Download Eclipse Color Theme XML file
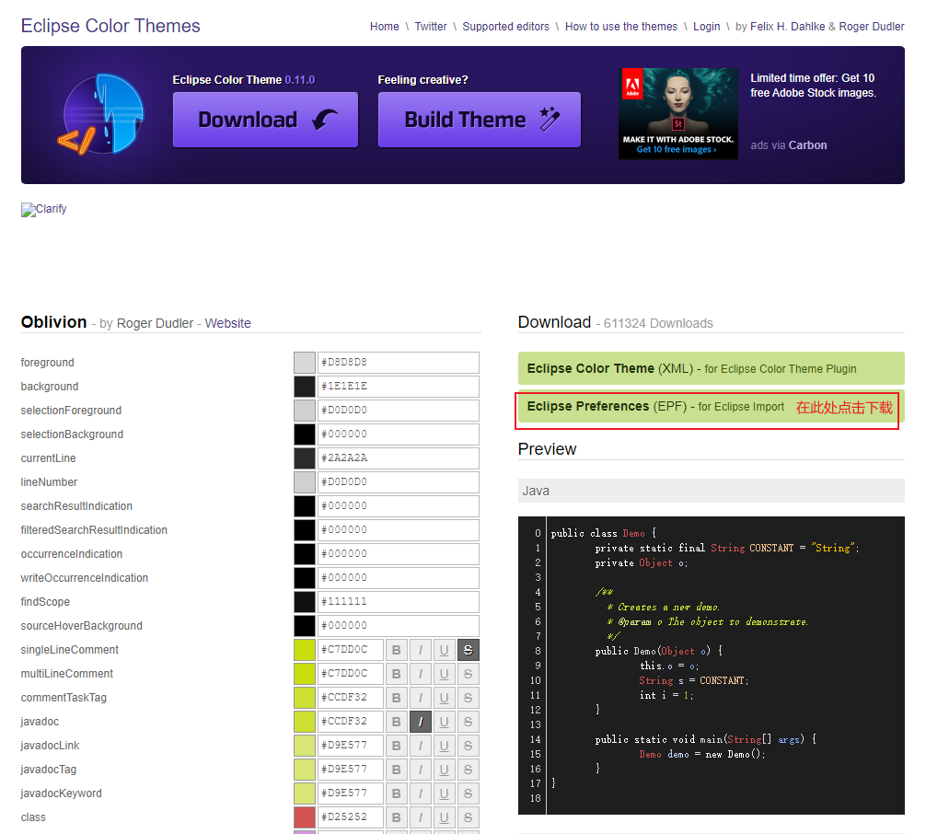 click(x=711, y=368)
